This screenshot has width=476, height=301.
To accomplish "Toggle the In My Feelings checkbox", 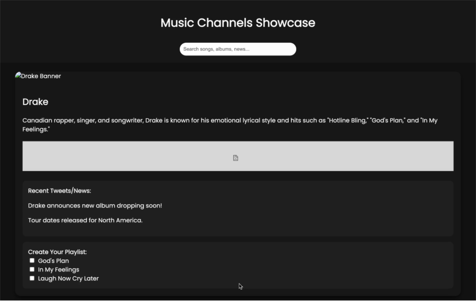I will 32,269.
